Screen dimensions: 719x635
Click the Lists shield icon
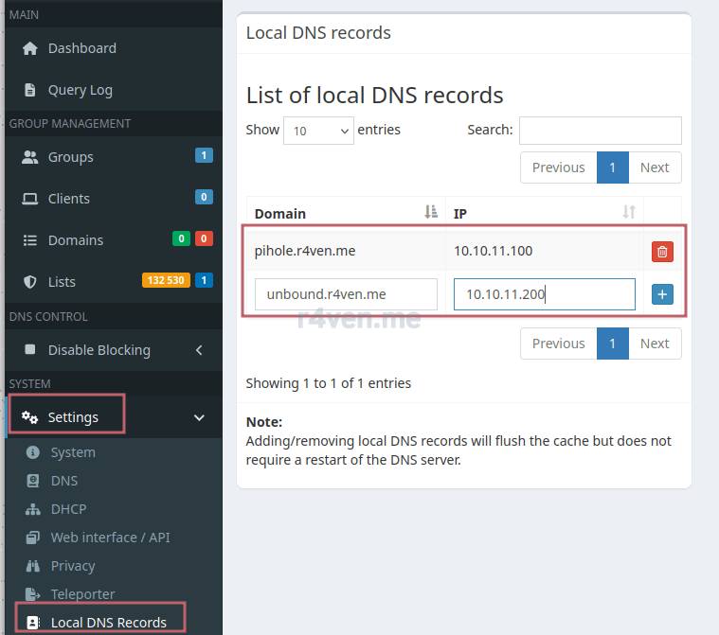click(x=30, y=282)
